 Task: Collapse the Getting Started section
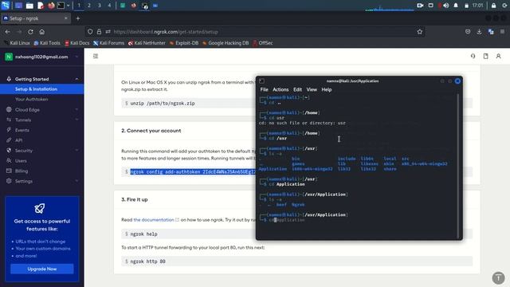[76, 79]
